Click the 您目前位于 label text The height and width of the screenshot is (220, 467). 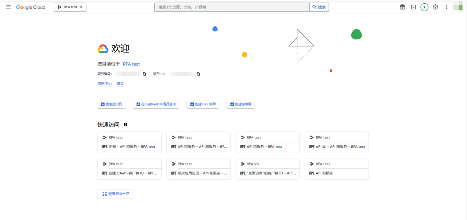tap(109, 64)
